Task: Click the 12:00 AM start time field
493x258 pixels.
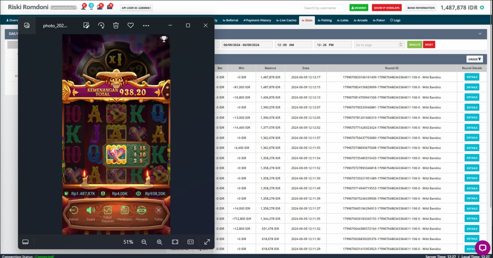Action: pyautogui.click(x=293, y=45)
